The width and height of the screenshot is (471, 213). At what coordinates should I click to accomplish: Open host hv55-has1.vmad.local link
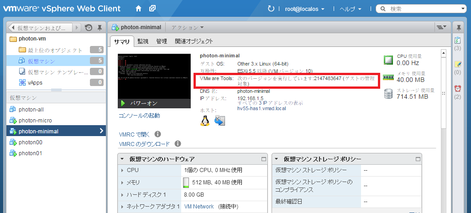[x=262, y=108]
